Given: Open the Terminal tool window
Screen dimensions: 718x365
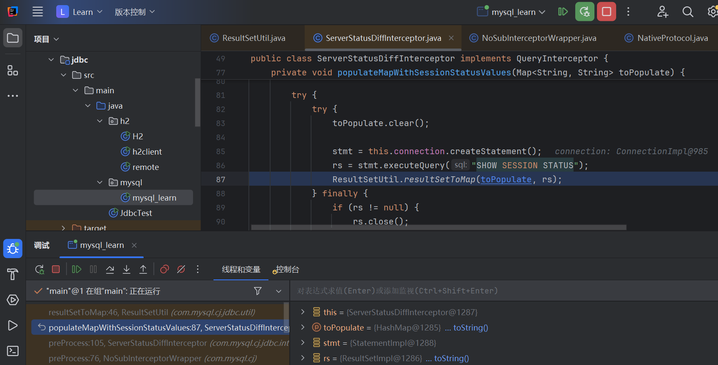Looking at the screenshot, I should [13, 351].
